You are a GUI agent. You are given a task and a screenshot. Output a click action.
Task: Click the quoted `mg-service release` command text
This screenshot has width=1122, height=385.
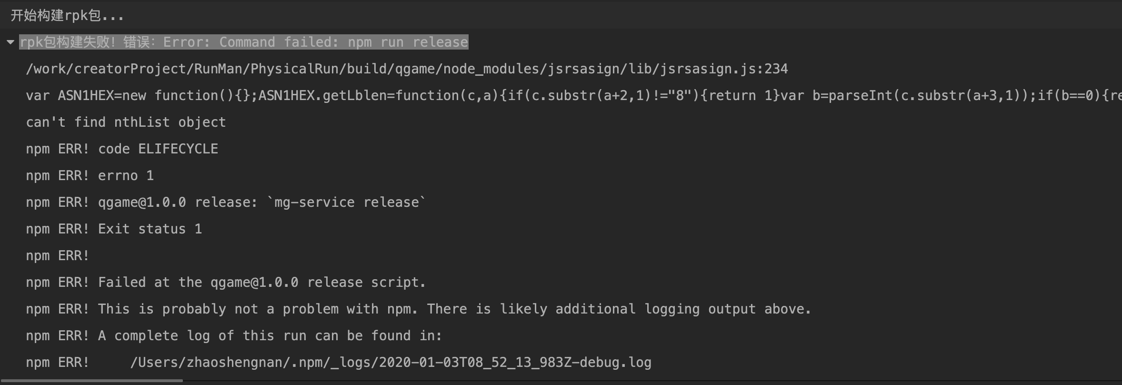pos(347,203)
